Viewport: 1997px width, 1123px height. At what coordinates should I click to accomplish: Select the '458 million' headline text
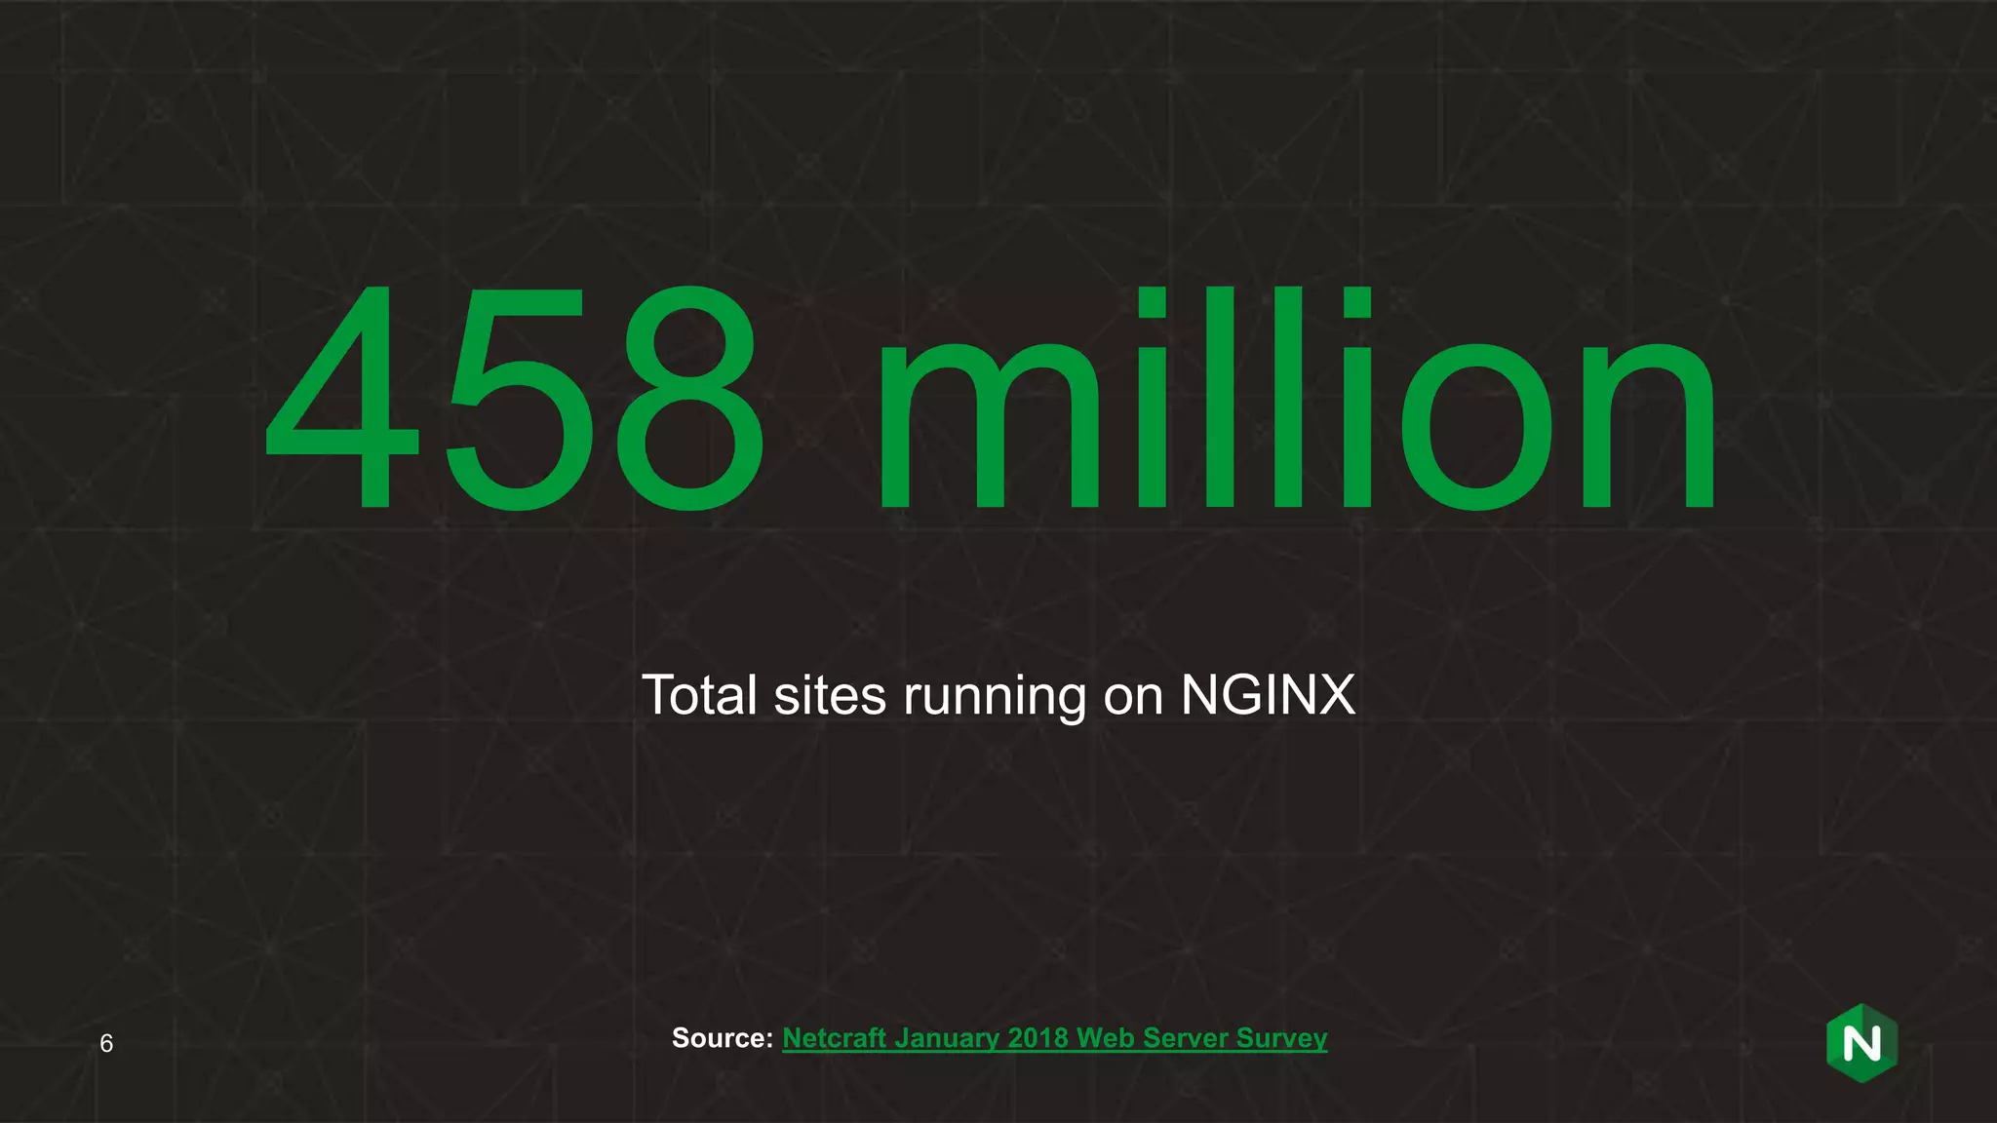(990, 398)
